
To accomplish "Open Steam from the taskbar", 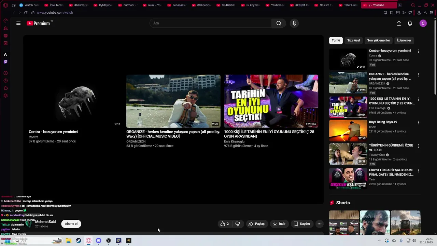I will [79, 241].
